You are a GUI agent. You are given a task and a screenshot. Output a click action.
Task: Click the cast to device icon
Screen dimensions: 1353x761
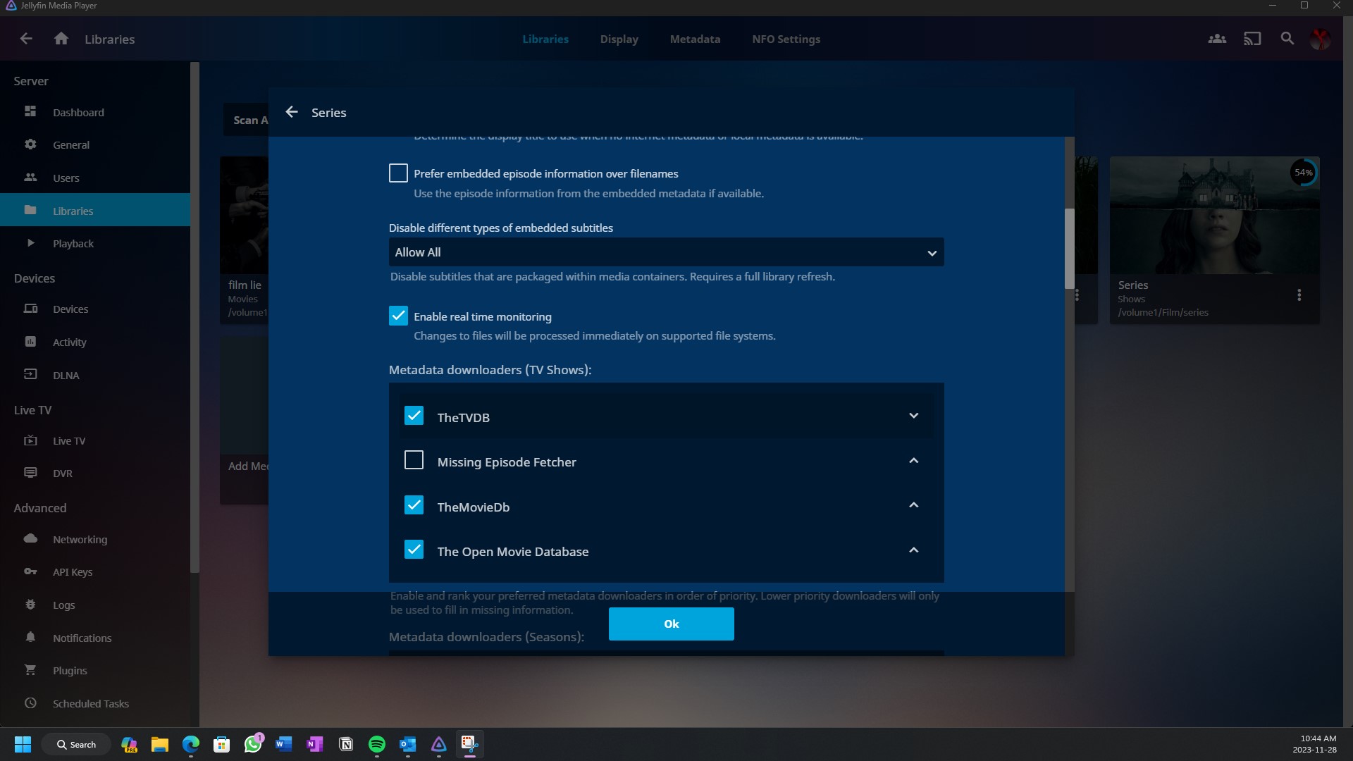tap(1252, 39)
